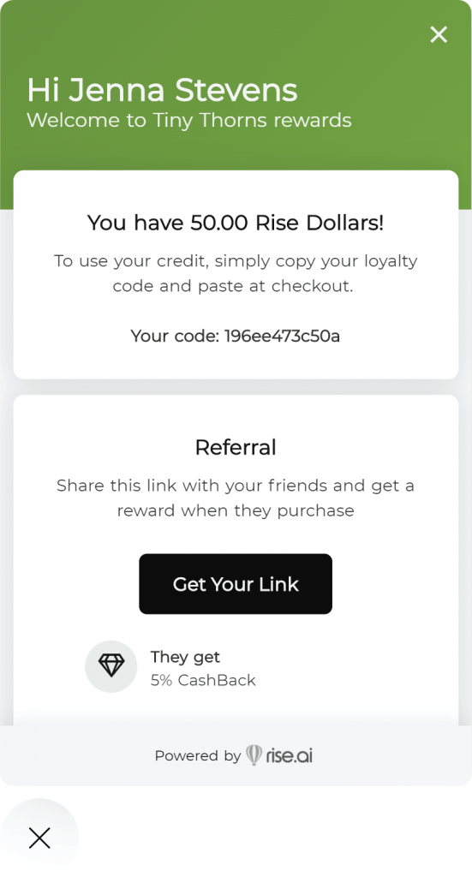Image resolution: width=472 pixels, height=877 pixels.
Task: Click the '5% CashBack' reward text
Action: tap(203, 681)
